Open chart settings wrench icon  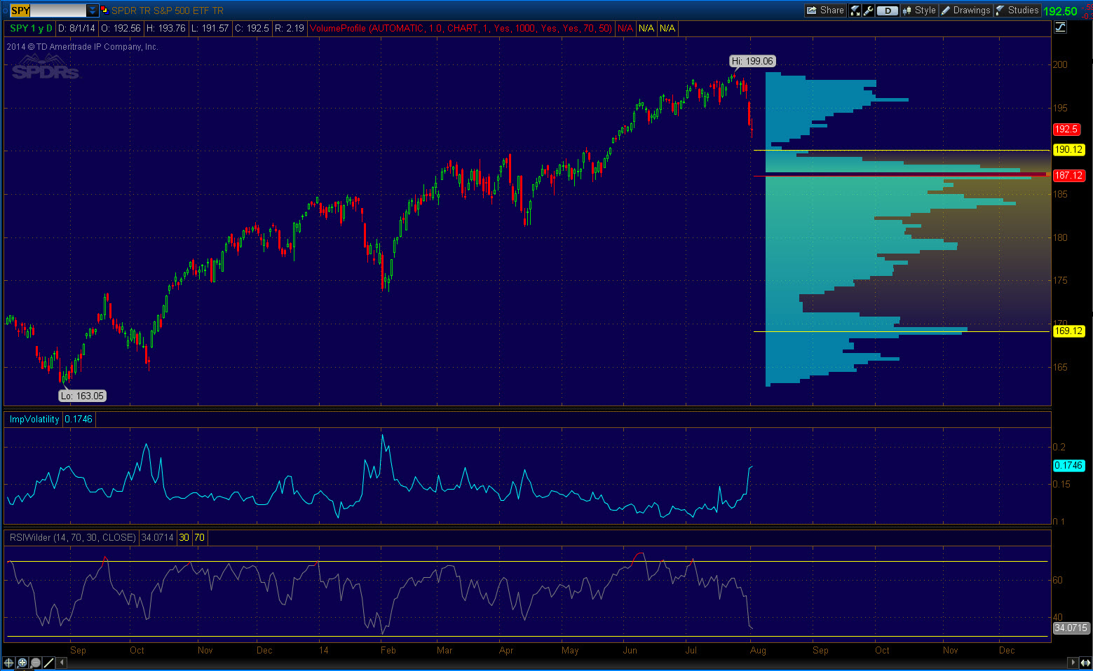pos(868,11)
